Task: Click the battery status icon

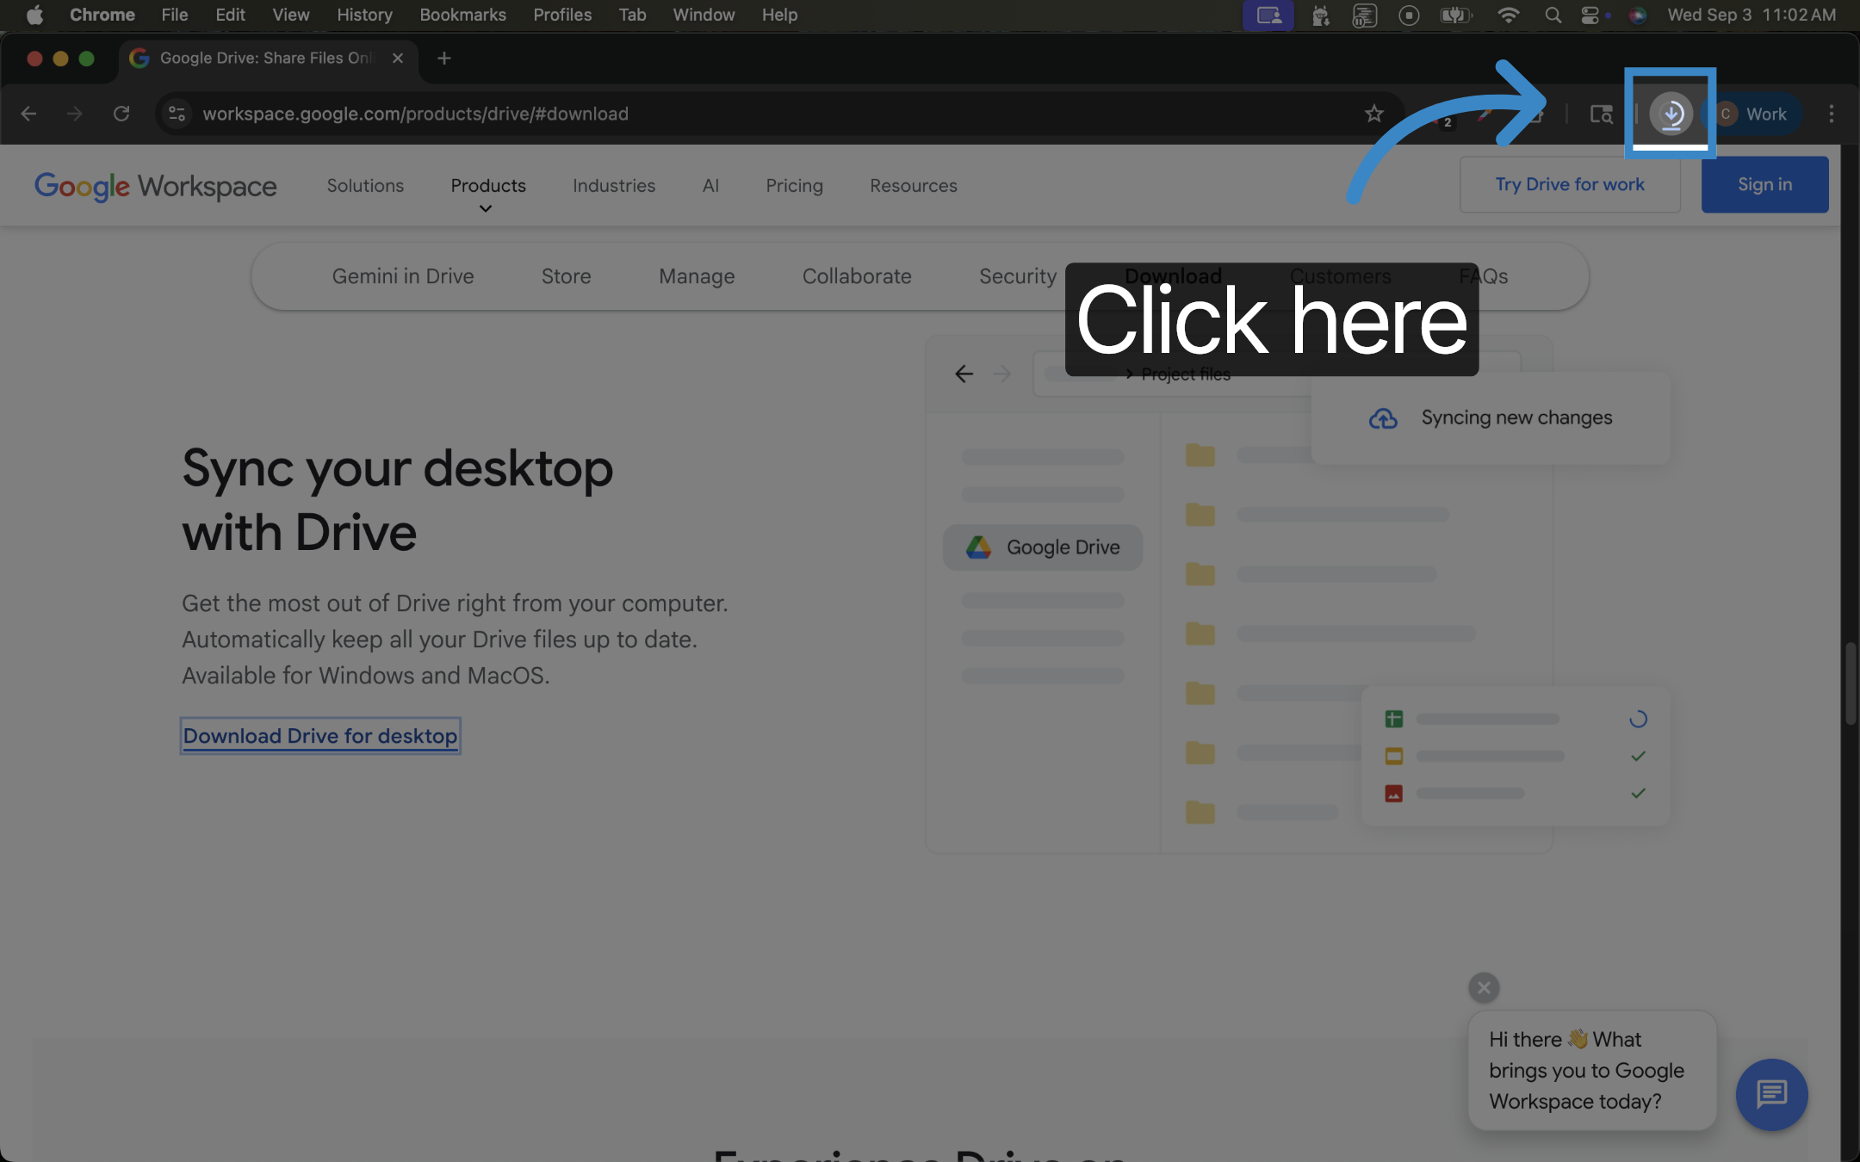Action: (x=1455, y=15)
